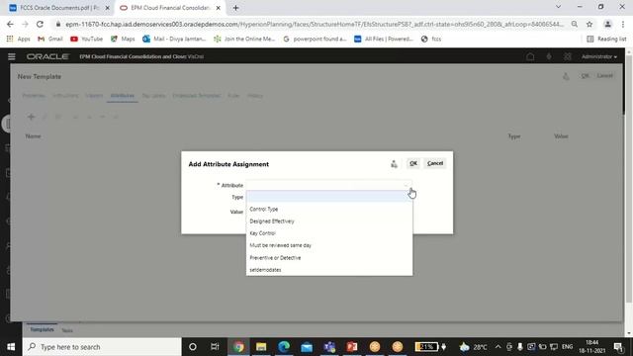This screenshot has height=356, width=633.
Task: Open the Administrator user menu
Action: [599, 57]
